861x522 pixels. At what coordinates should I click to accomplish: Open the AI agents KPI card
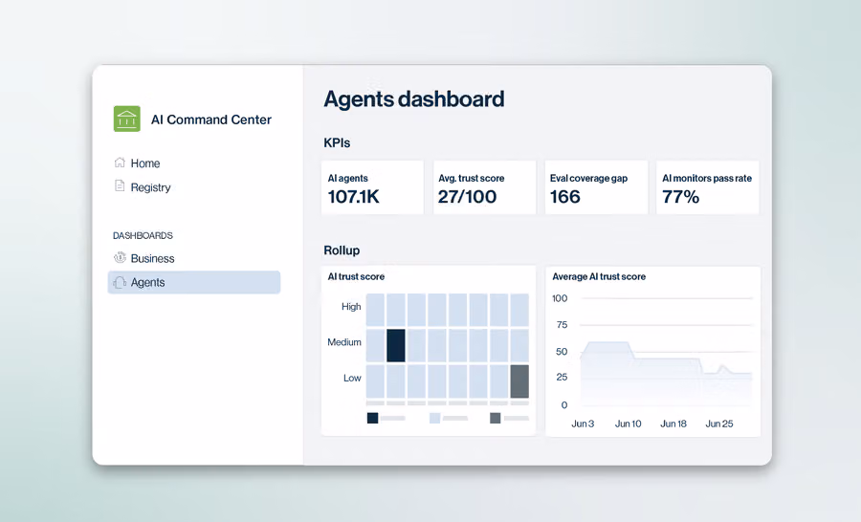coord(372,187)
